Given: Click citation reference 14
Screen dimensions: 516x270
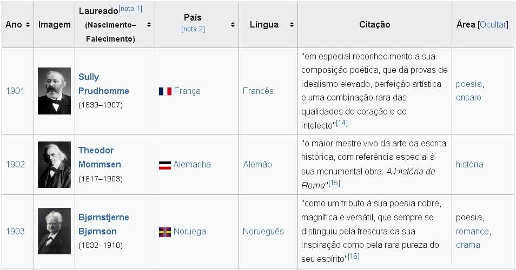Looking at the screenshot, I should click(x=342, y=124).
